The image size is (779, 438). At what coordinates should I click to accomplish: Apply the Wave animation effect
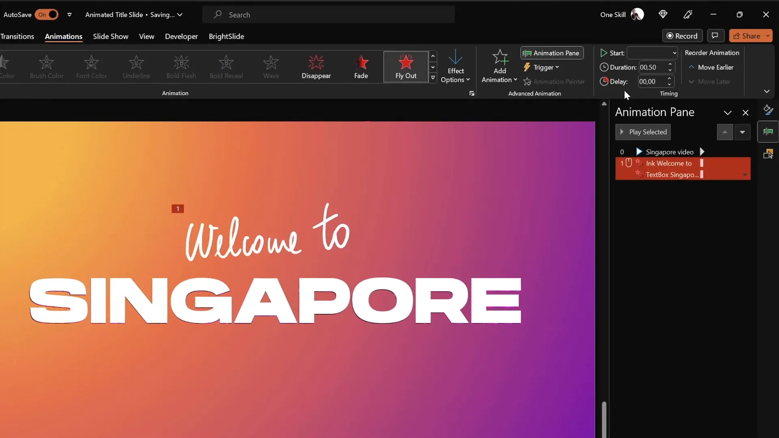pos(271,67)
